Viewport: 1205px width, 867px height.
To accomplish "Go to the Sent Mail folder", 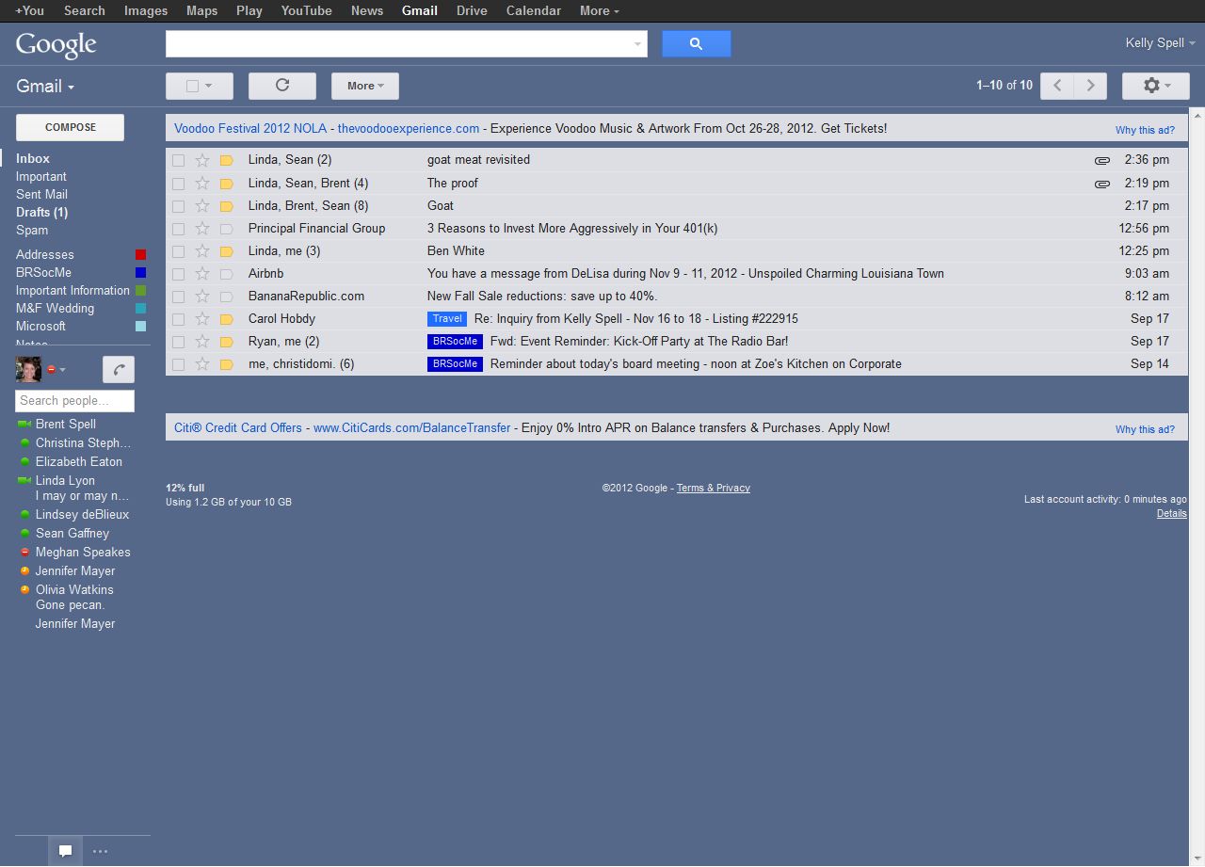I will (41, 194).
